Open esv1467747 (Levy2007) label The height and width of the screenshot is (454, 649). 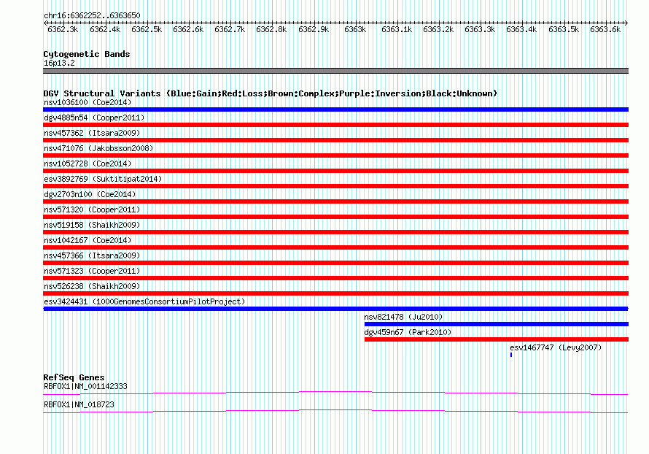point(556,347)
